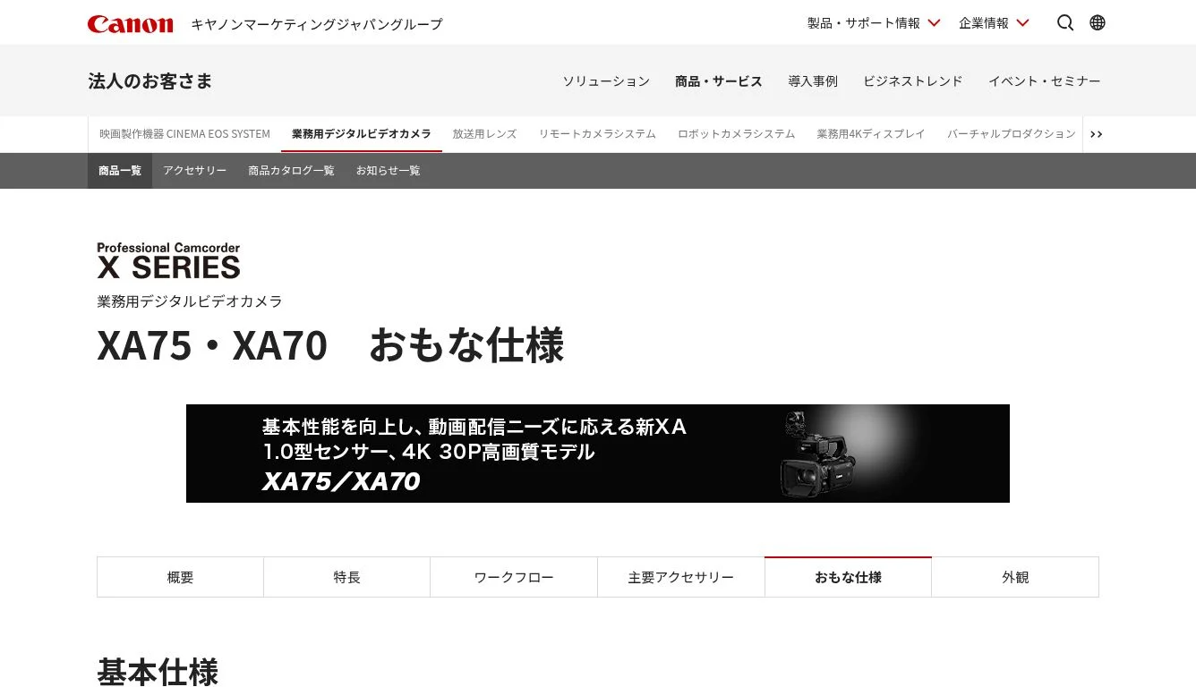1196x687 pixels.
Task: Open the globe language icon
Action: (1098, 23)
